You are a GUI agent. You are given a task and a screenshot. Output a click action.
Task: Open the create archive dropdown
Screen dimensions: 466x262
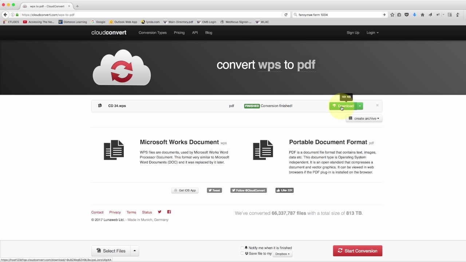[x=364, y=118]
